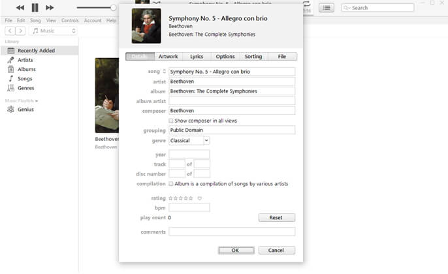448x274 pixels.
Task: Click the Beethoven album cover in library
Action: coord(107,95)
